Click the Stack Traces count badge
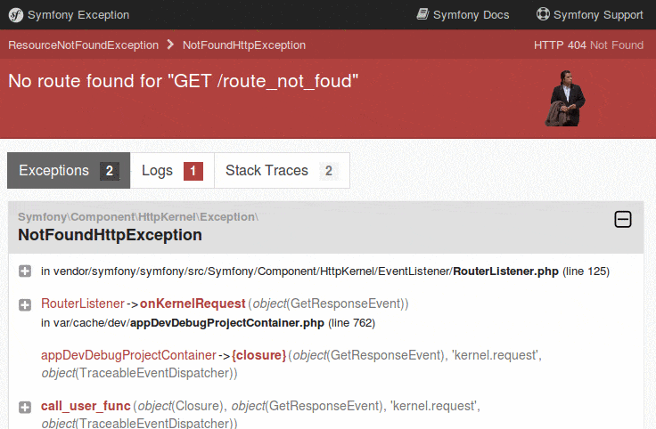 [x=329, y=171]
